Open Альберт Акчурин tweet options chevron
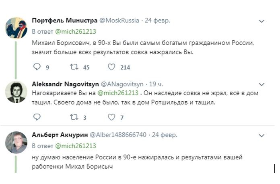The image size is (280, 184). click(261, 135)
